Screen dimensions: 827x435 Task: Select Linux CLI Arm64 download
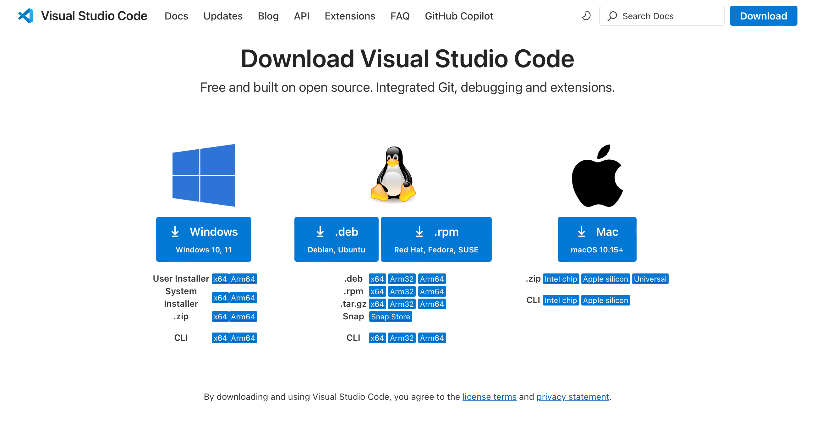click(432, 338)
